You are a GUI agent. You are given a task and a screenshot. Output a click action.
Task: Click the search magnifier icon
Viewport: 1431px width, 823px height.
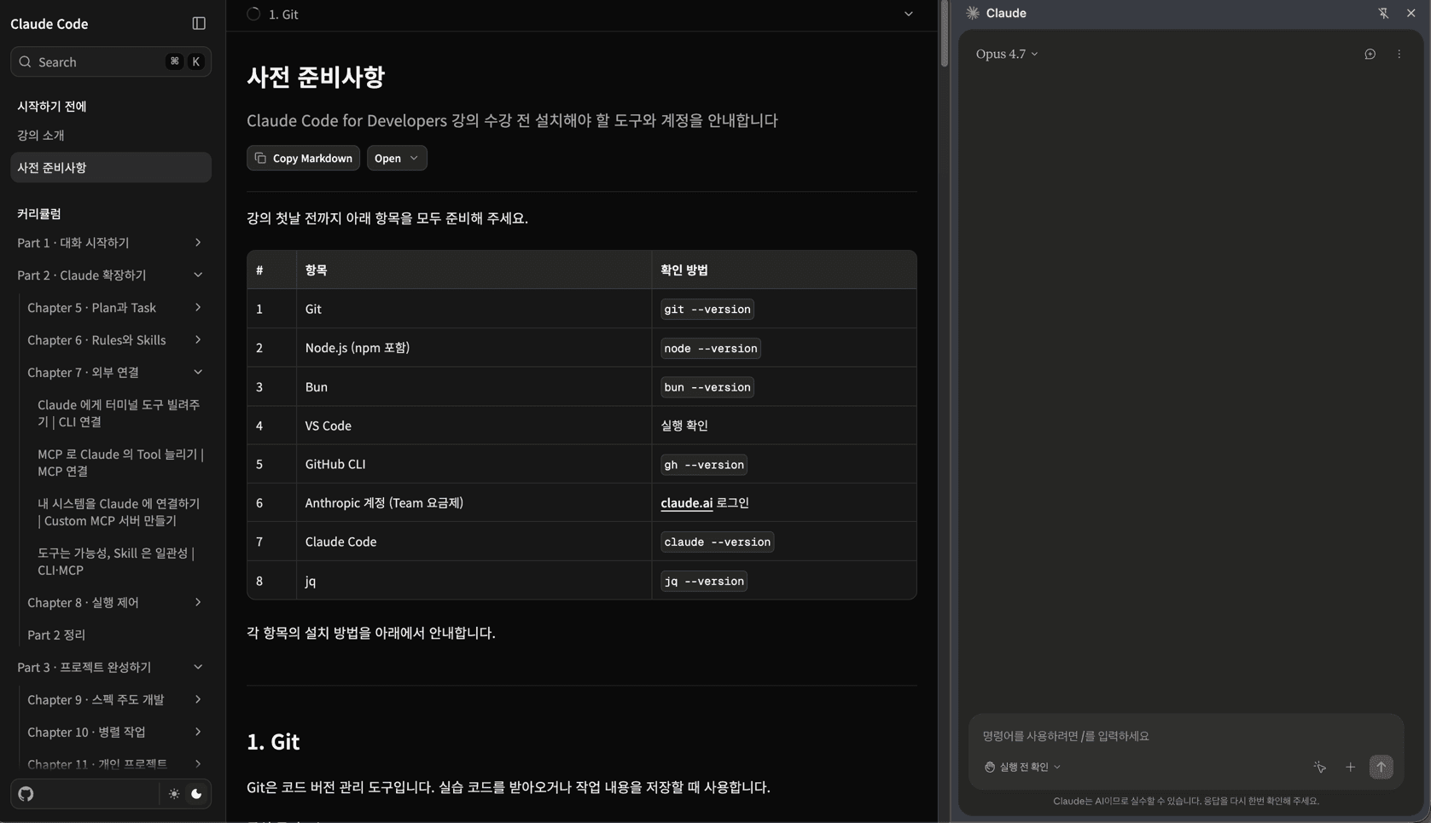coord(25,62)
